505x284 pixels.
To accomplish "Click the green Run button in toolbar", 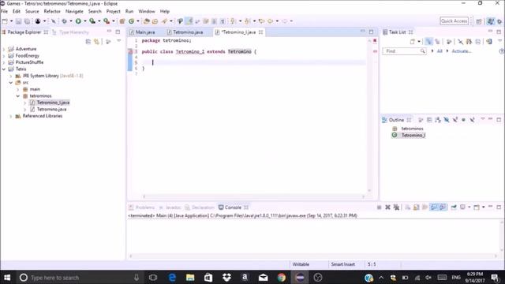I will (x=78, y=21).
